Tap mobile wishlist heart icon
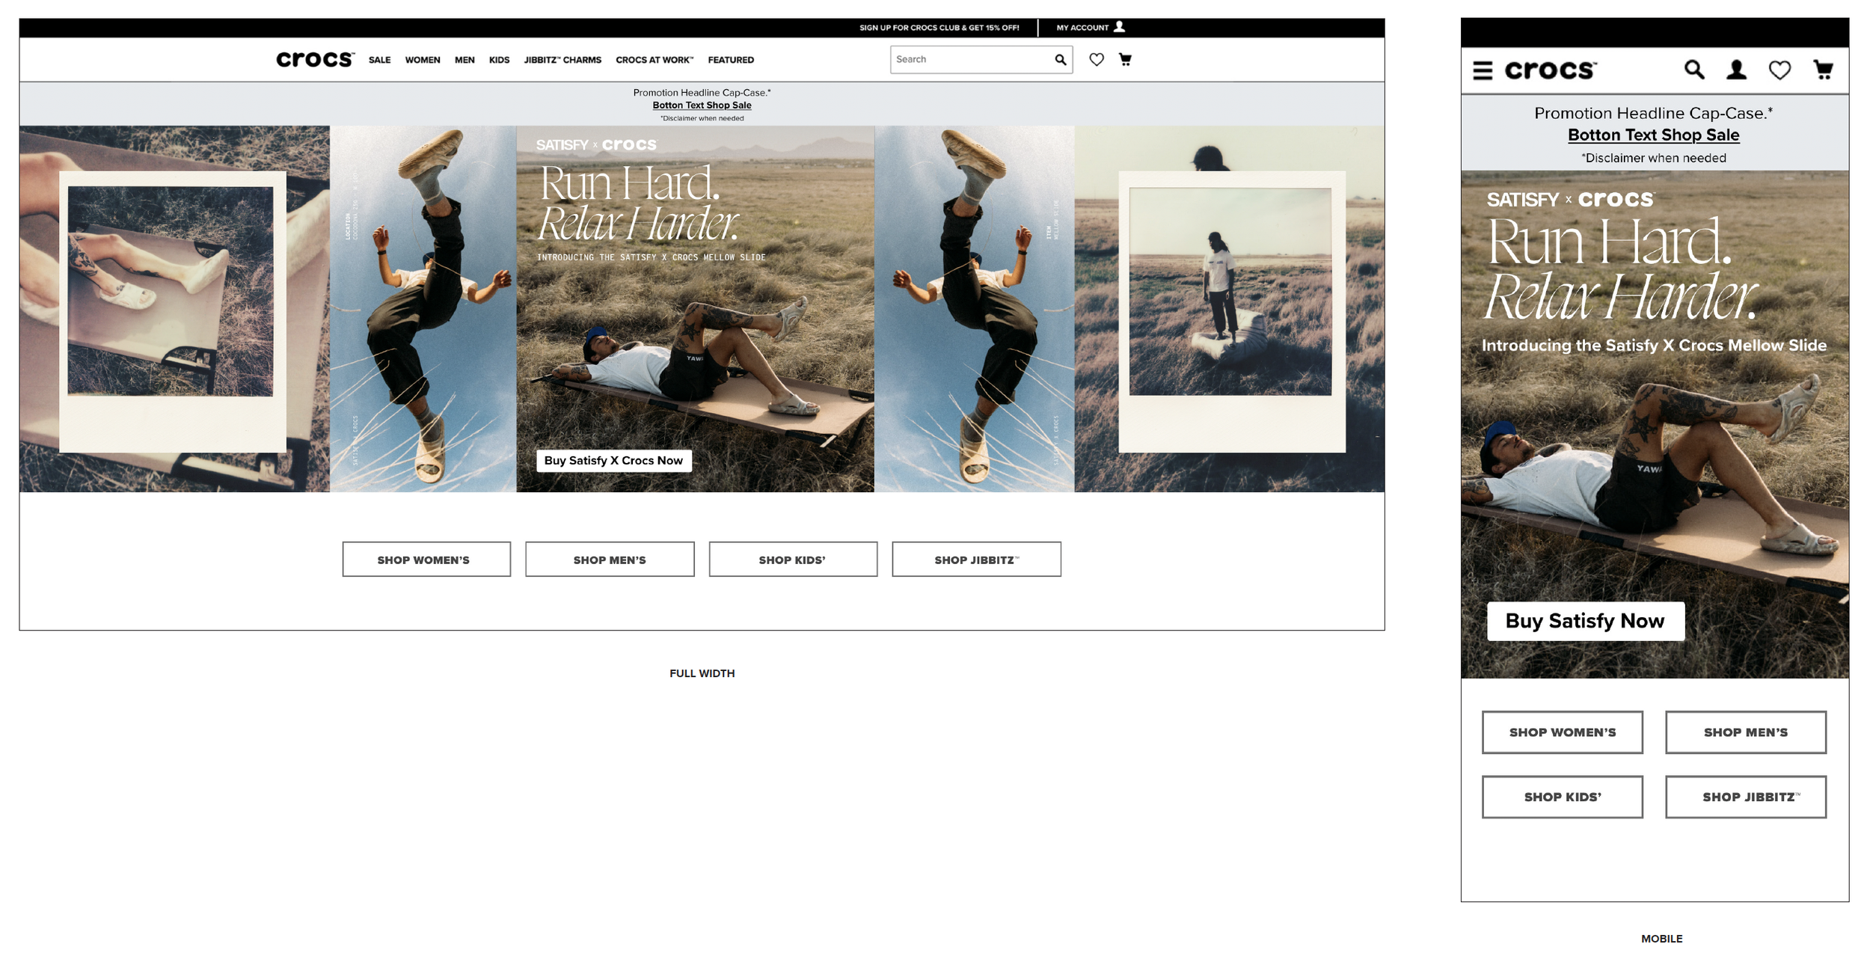Viewport: 1870px width, 971px height. coord(1779,70)
